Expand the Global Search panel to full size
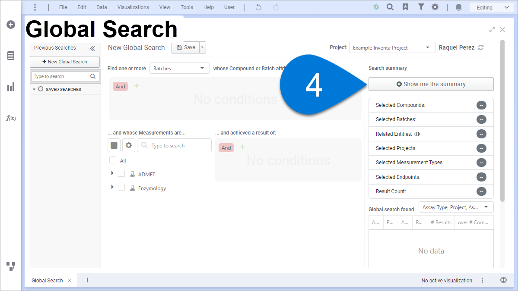 tap(492, 30)
